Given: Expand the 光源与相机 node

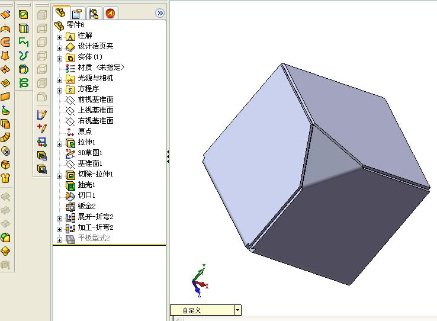Looking at the screenshot, I should [x=59, y=80].
